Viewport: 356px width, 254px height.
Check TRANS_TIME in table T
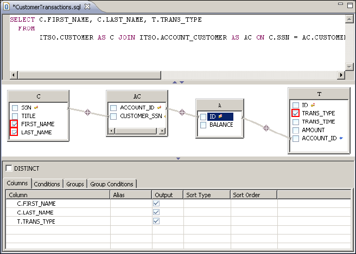click(x=296, y=122)
